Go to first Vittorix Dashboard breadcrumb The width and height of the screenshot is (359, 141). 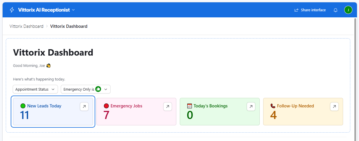(x=26, y=26)
